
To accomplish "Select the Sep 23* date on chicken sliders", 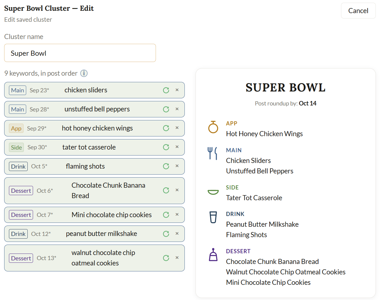I will coord(39,90).
